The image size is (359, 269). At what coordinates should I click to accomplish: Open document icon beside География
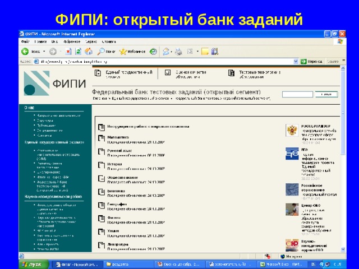click(x=102, y=205)
